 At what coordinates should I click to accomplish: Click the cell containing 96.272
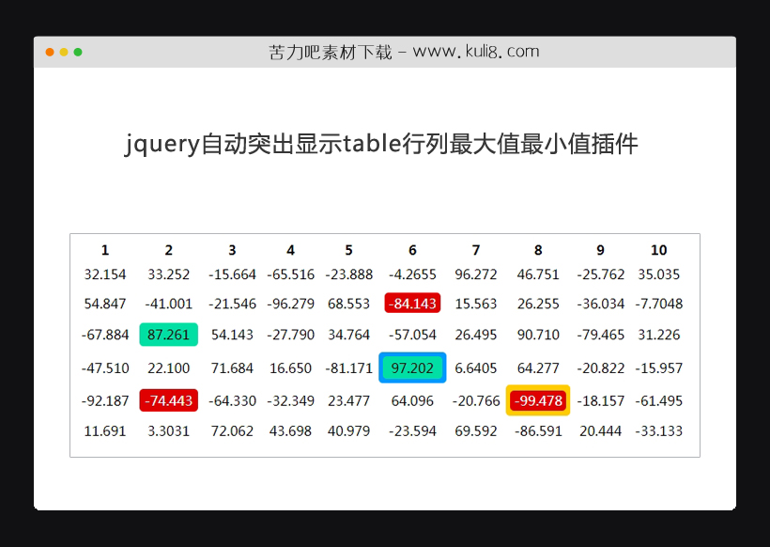click(475, 274)
